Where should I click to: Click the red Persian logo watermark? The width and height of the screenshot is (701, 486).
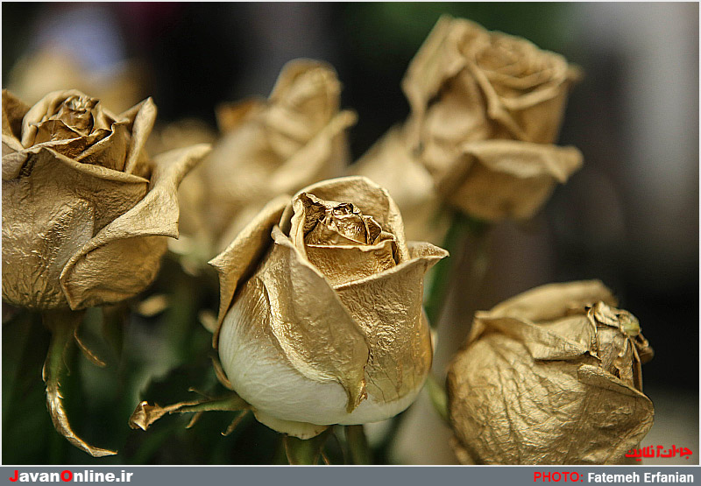[x=659, y=453]
